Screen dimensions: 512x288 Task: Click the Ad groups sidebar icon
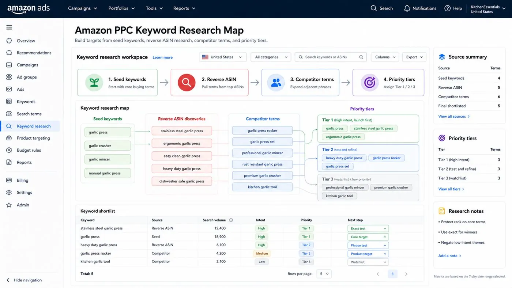9,77
